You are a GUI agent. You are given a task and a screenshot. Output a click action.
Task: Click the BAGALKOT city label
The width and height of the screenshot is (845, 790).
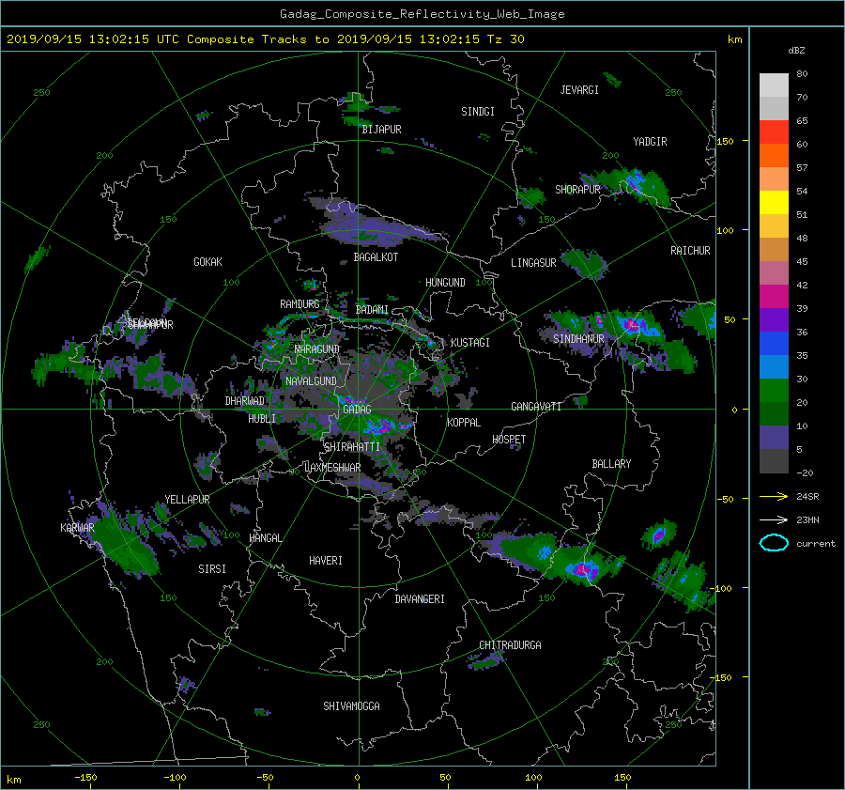pyautogui.click(x=376, y=257)
